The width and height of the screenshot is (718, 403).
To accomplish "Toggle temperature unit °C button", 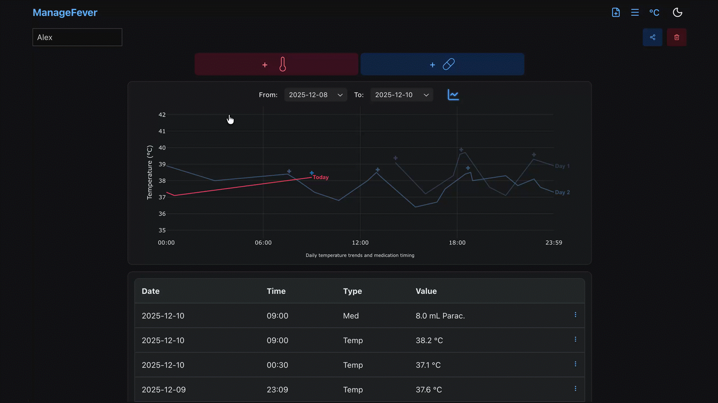I will 654,13.
